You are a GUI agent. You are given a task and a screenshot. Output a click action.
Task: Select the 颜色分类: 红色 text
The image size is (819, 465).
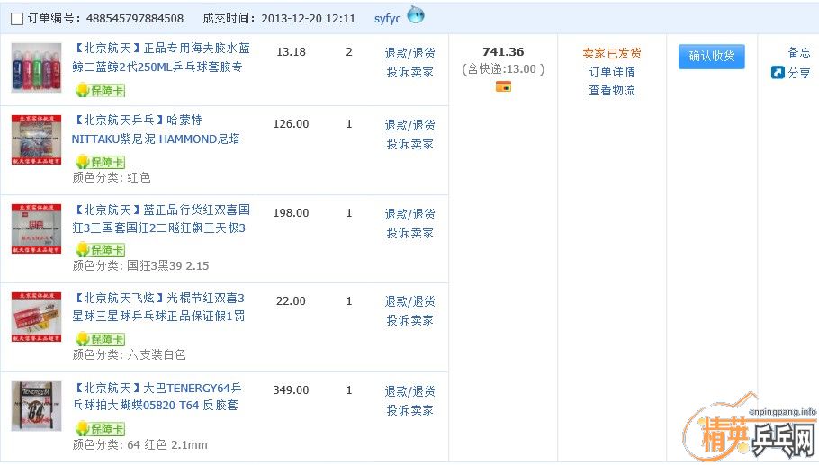(112, 177)
